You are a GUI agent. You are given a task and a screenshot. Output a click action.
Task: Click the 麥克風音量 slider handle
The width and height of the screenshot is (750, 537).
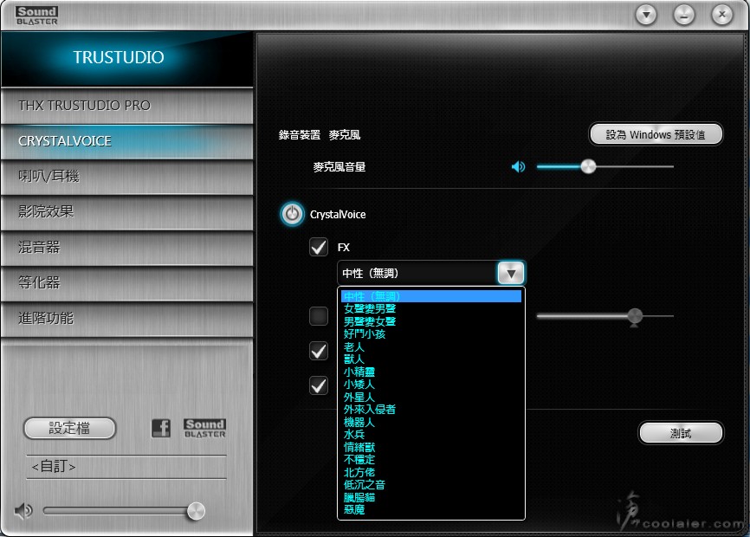click(588, 166)
